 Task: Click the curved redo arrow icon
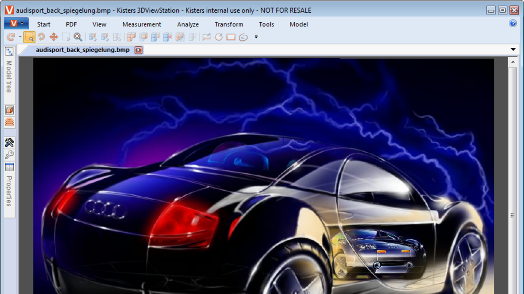11,37
